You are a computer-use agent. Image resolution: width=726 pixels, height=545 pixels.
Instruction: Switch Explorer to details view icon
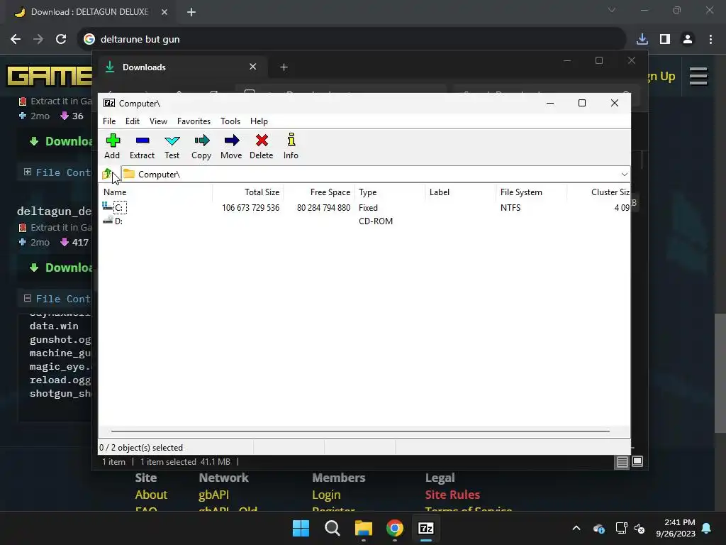coord(622,461)
